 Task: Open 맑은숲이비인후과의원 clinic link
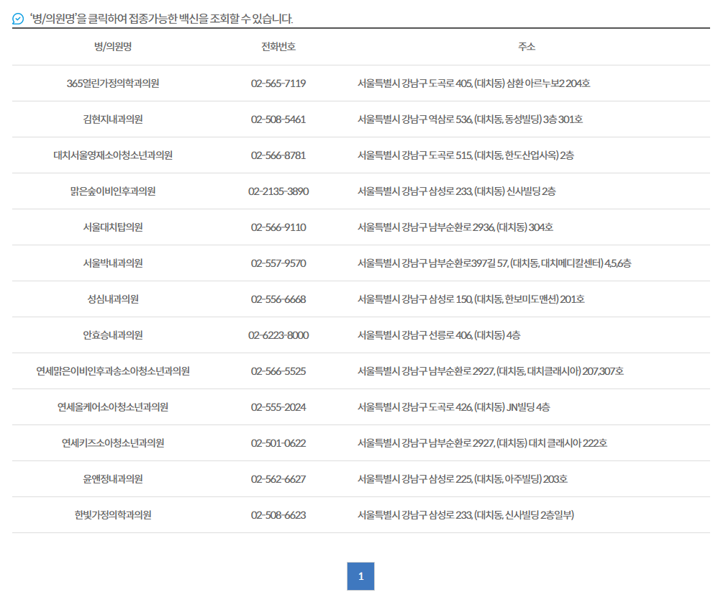click(x=113, y=191)
